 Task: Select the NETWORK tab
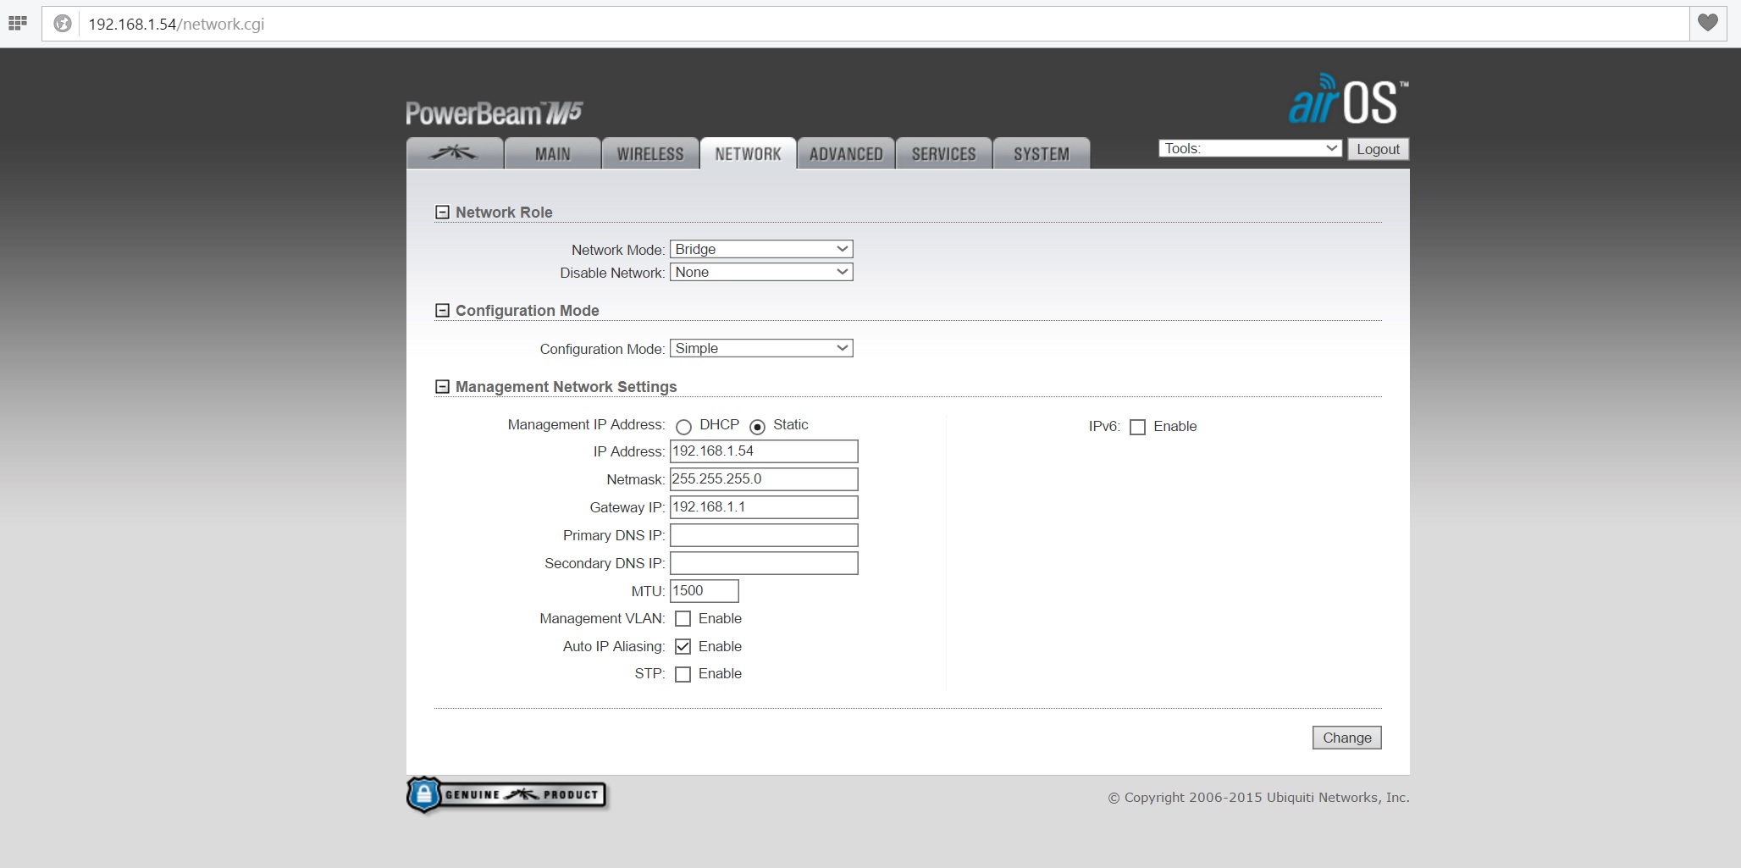(x=748, y=153)
